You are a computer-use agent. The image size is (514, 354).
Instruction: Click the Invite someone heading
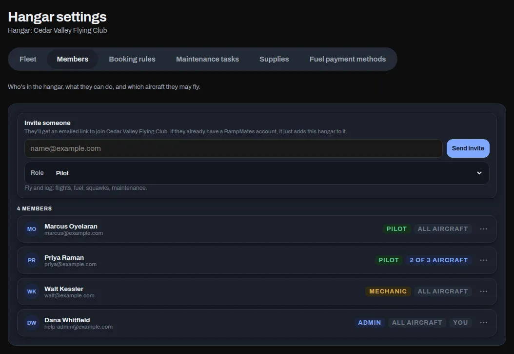tap(47, 123)
